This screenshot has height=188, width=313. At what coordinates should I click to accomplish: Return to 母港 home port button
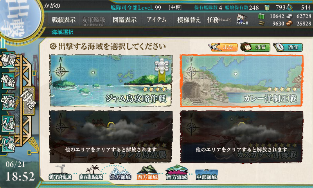[x=28, y=101]
